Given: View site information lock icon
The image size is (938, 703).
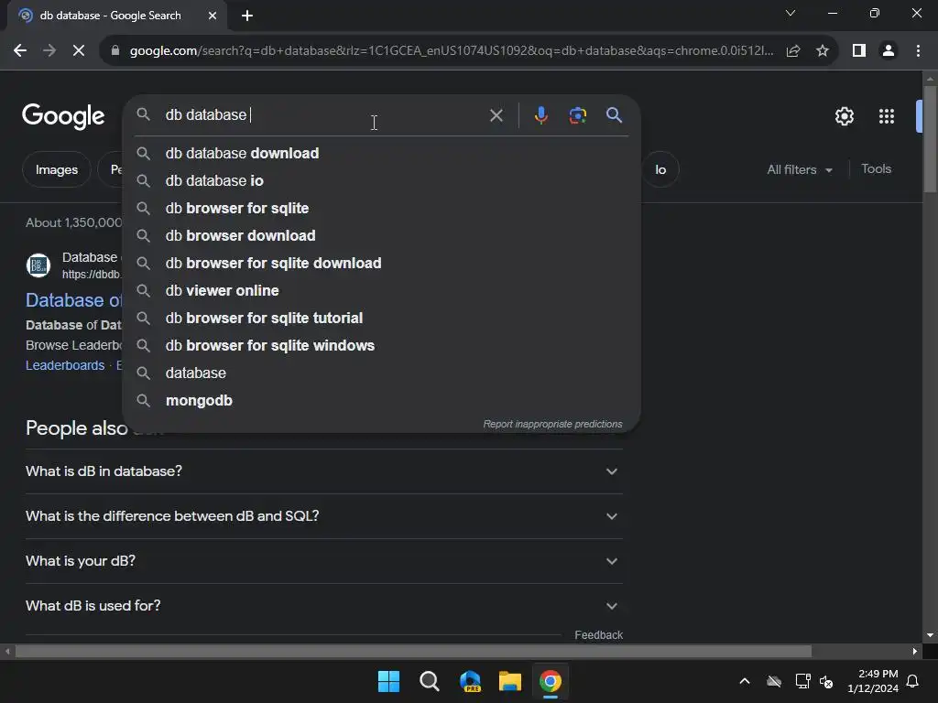Looking at the screenshot, I should click(115, 51).
